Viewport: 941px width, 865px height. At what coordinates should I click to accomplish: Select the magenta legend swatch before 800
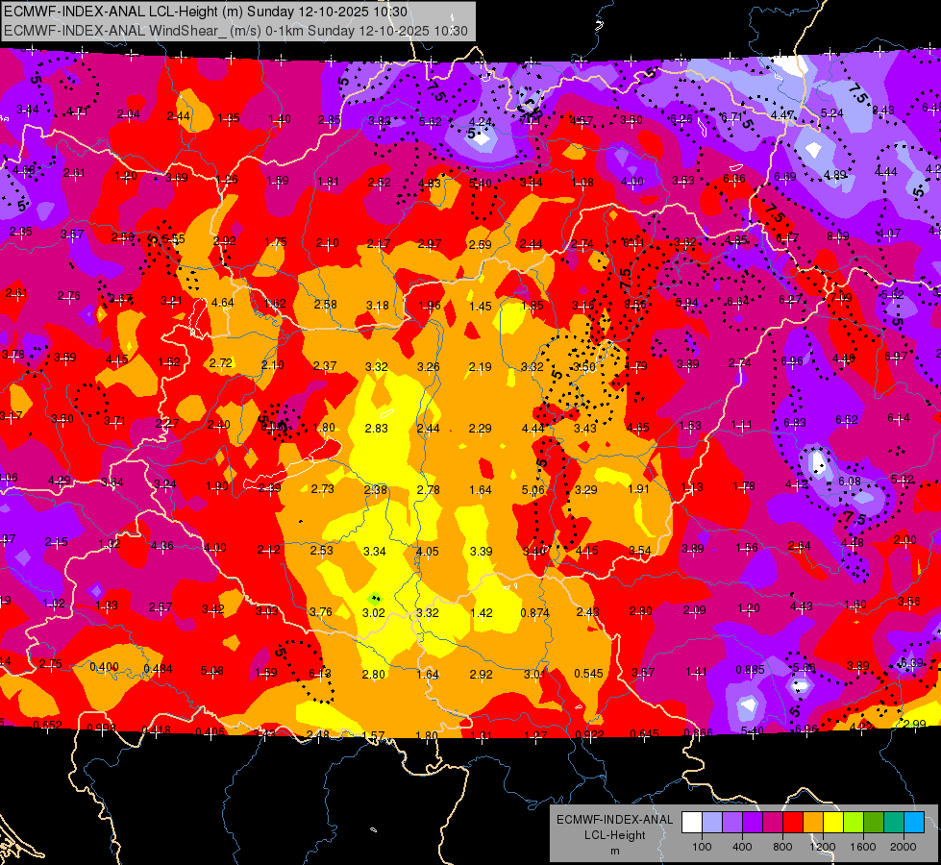(773, 823)
